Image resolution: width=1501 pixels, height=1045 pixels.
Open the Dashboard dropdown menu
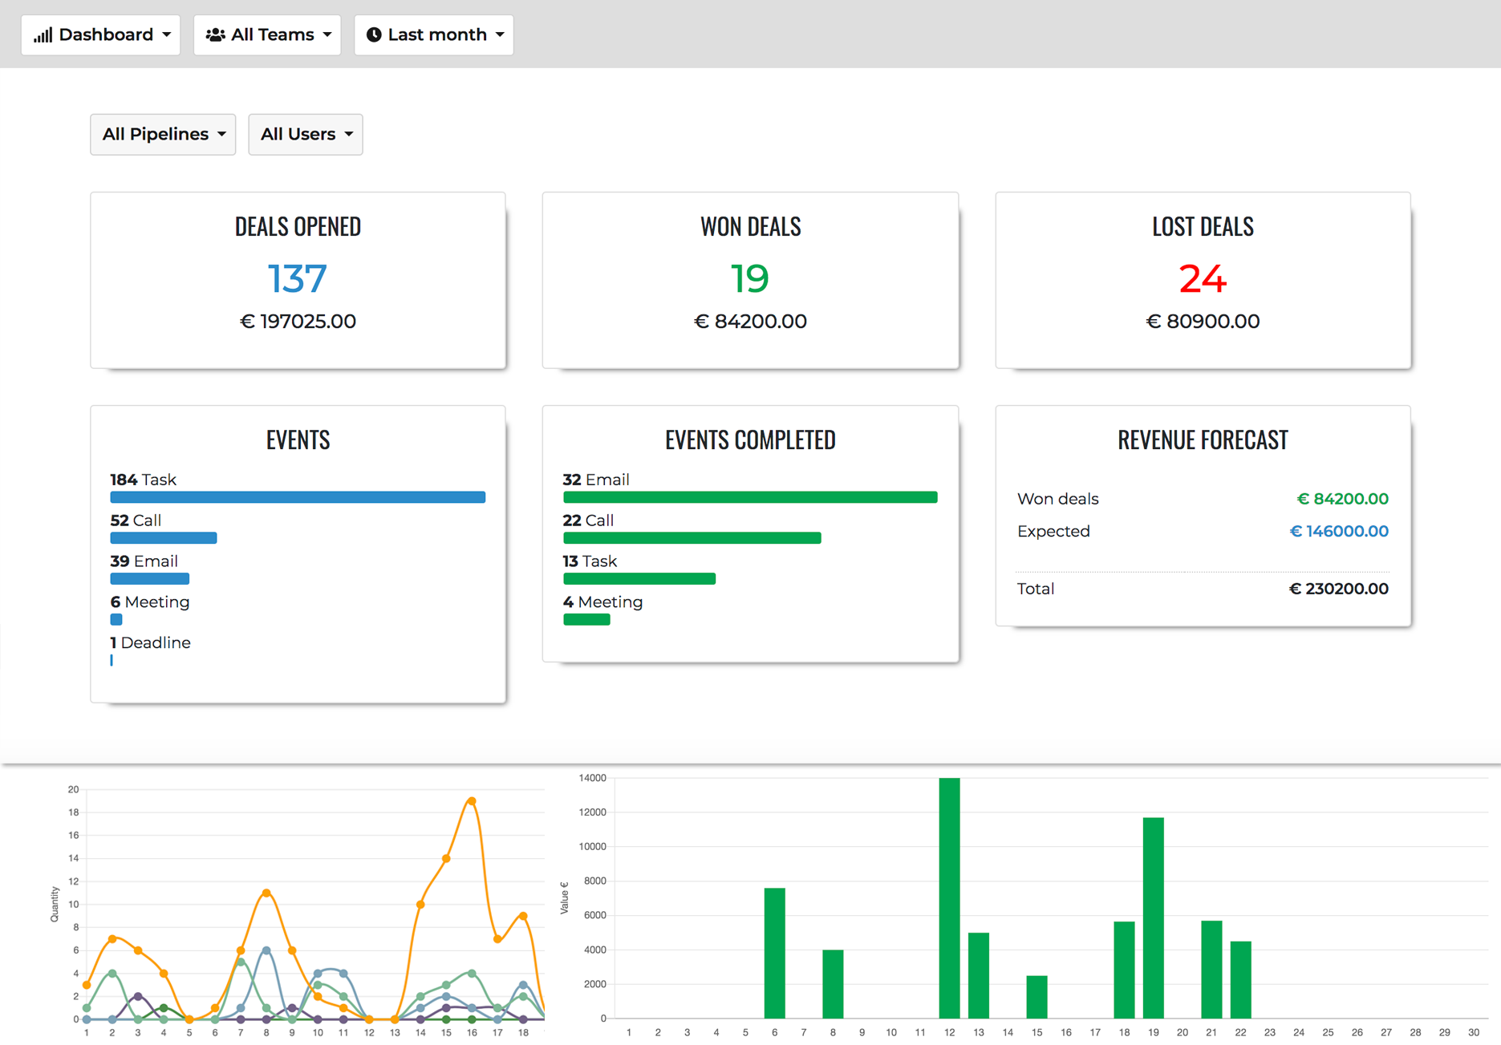[x=100, y=34]
